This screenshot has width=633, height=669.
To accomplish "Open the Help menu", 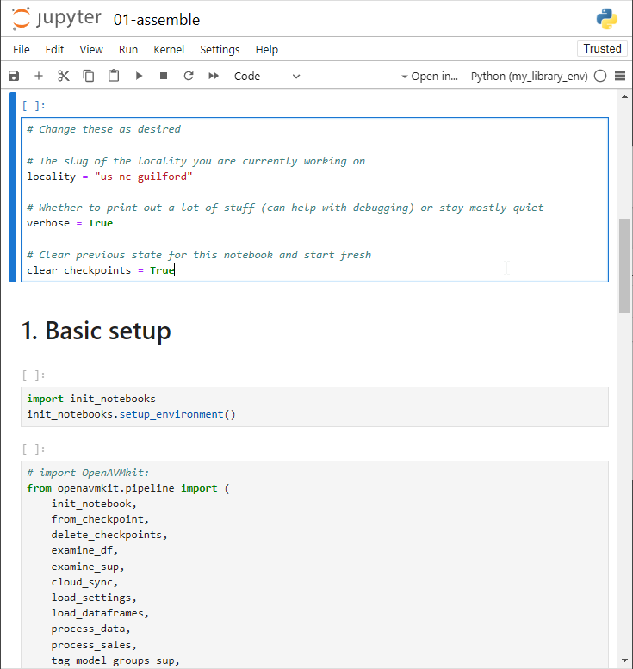I will pyautogui.click(x=267, y=49).
